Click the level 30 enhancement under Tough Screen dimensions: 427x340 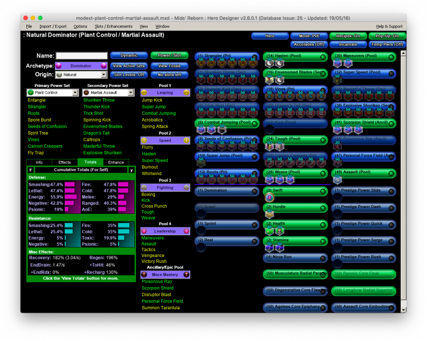coord(280,146)
